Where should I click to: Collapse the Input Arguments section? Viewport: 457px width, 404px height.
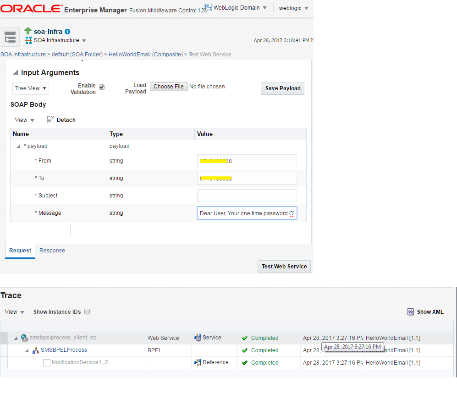click(15, 72)
